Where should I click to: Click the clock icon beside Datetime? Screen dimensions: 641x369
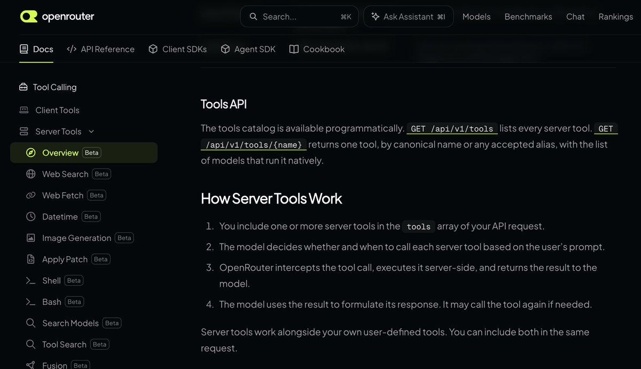pos(31,217)
